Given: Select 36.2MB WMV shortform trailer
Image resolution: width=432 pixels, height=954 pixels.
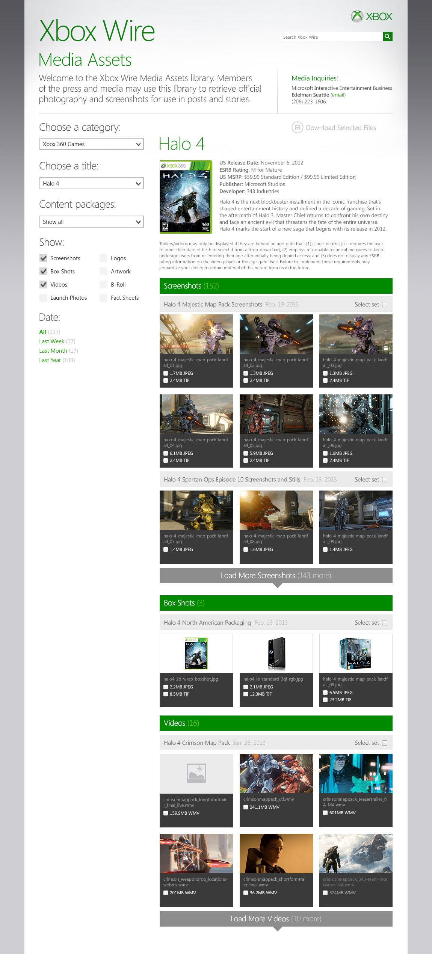Looking at the screenshot, I should 246,893.
